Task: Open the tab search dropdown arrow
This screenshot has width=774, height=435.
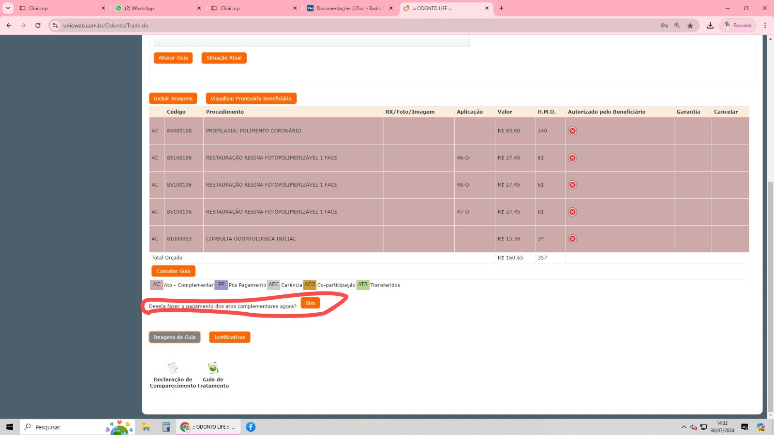Action: pos(8,8)
